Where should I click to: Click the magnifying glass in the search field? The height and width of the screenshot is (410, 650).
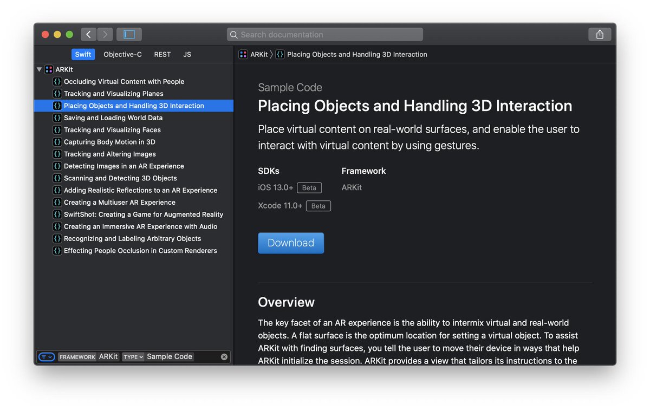click(x=234, y=34)
